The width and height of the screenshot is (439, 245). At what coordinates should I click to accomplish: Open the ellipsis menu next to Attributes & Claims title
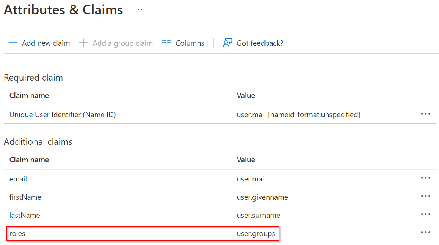(141, 10)
